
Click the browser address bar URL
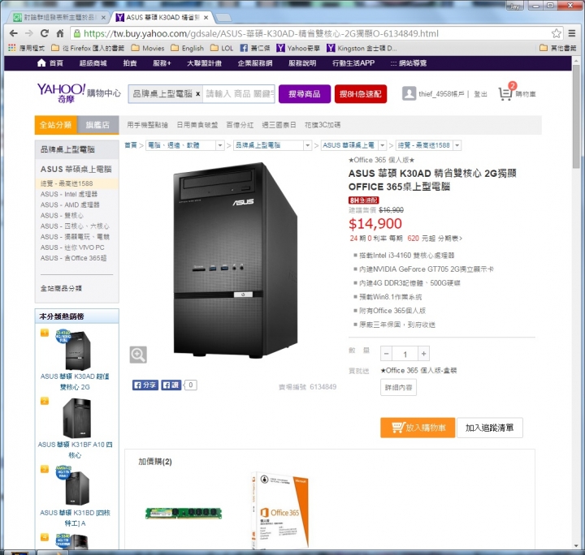[x=261, y=33]
